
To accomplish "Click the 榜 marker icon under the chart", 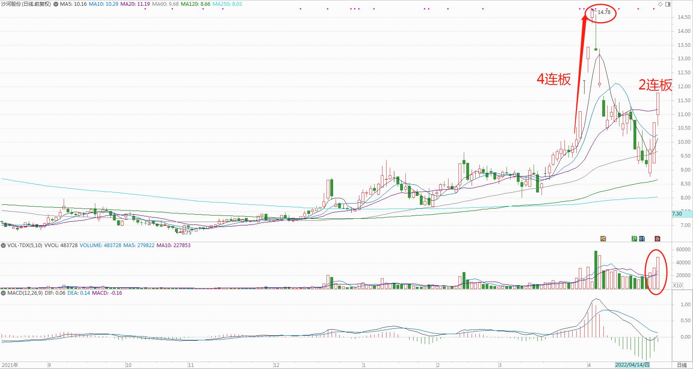I will 603,238.
